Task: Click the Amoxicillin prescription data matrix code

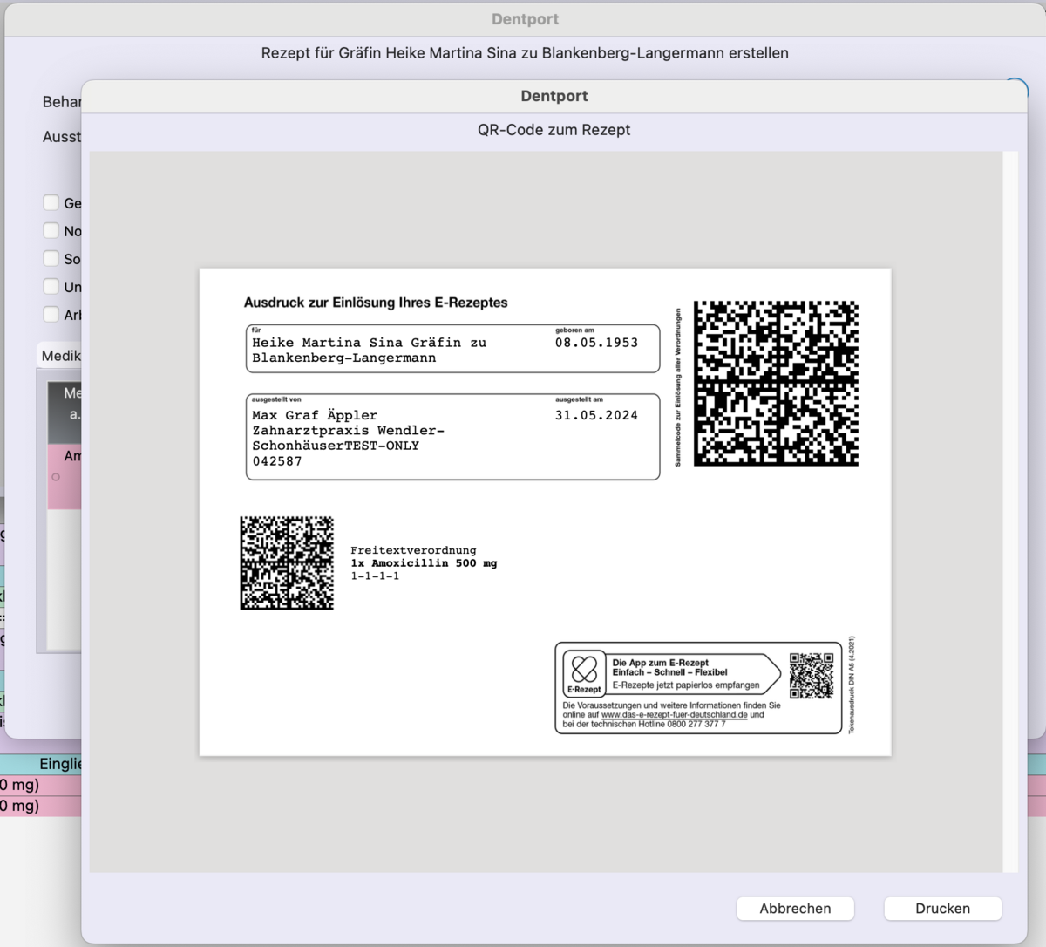Action: (x=287, y=562)
